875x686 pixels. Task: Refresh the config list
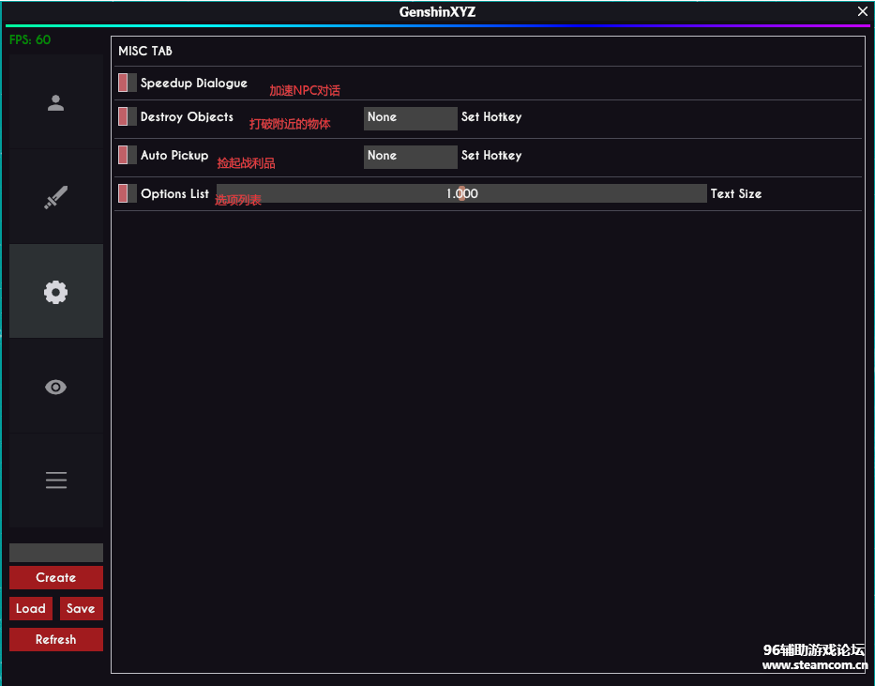click(56, 640)
